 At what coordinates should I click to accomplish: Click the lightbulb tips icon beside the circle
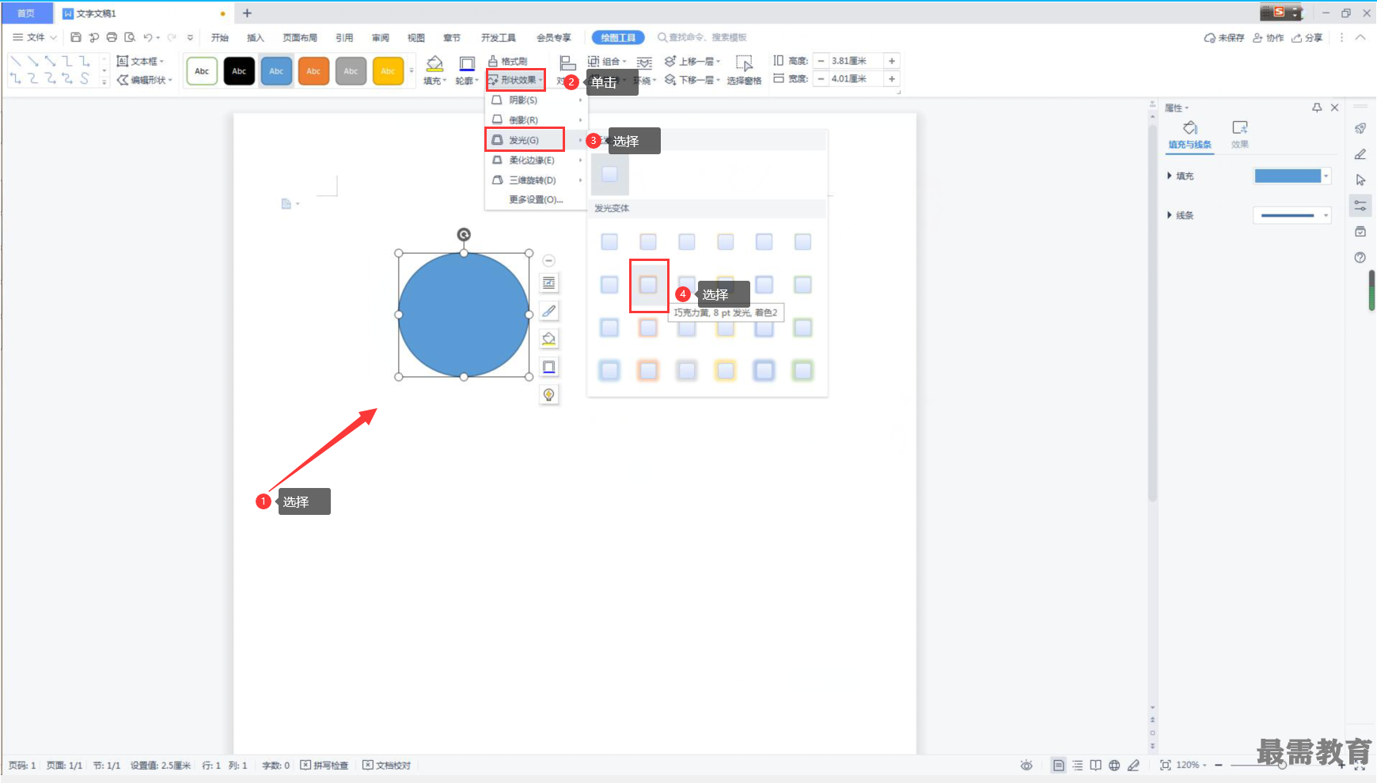click(x=549, y=395)
